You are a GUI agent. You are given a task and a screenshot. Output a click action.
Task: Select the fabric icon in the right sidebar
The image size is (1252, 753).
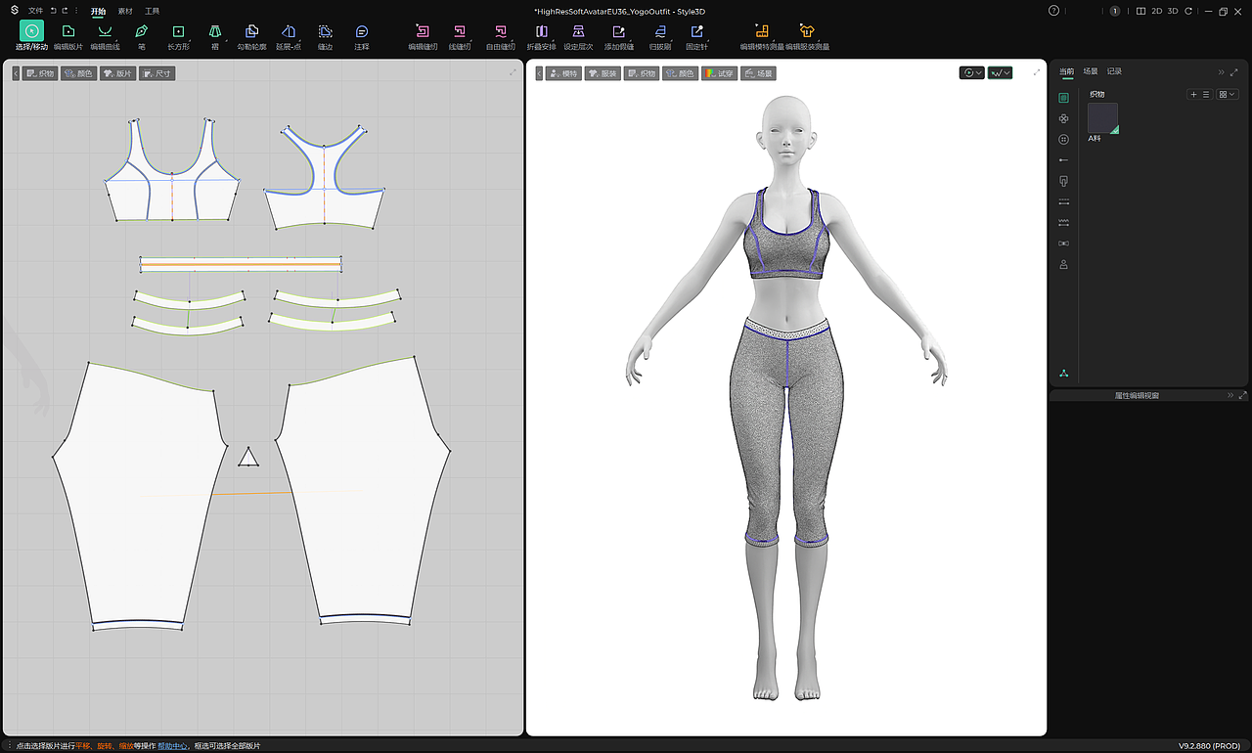(1064, 98)
